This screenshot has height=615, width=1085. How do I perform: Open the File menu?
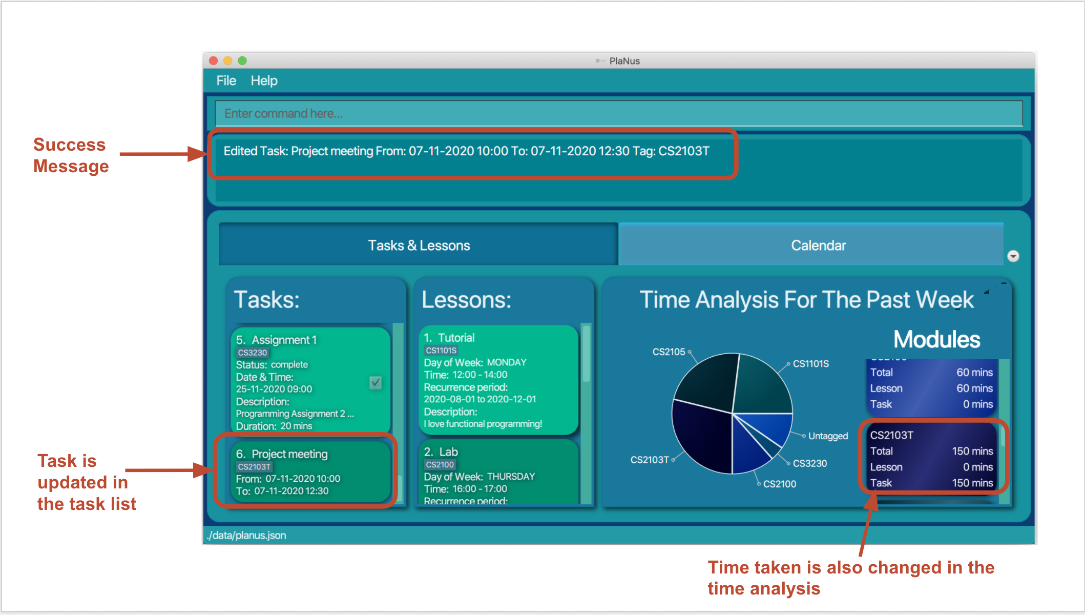click(226, 80)
